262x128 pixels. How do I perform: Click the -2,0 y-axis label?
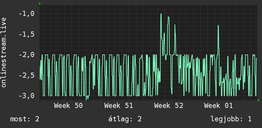(26, 55)
